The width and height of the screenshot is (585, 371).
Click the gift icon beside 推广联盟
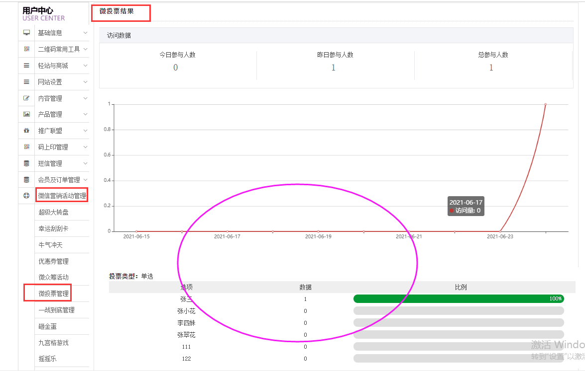point(27,131)
